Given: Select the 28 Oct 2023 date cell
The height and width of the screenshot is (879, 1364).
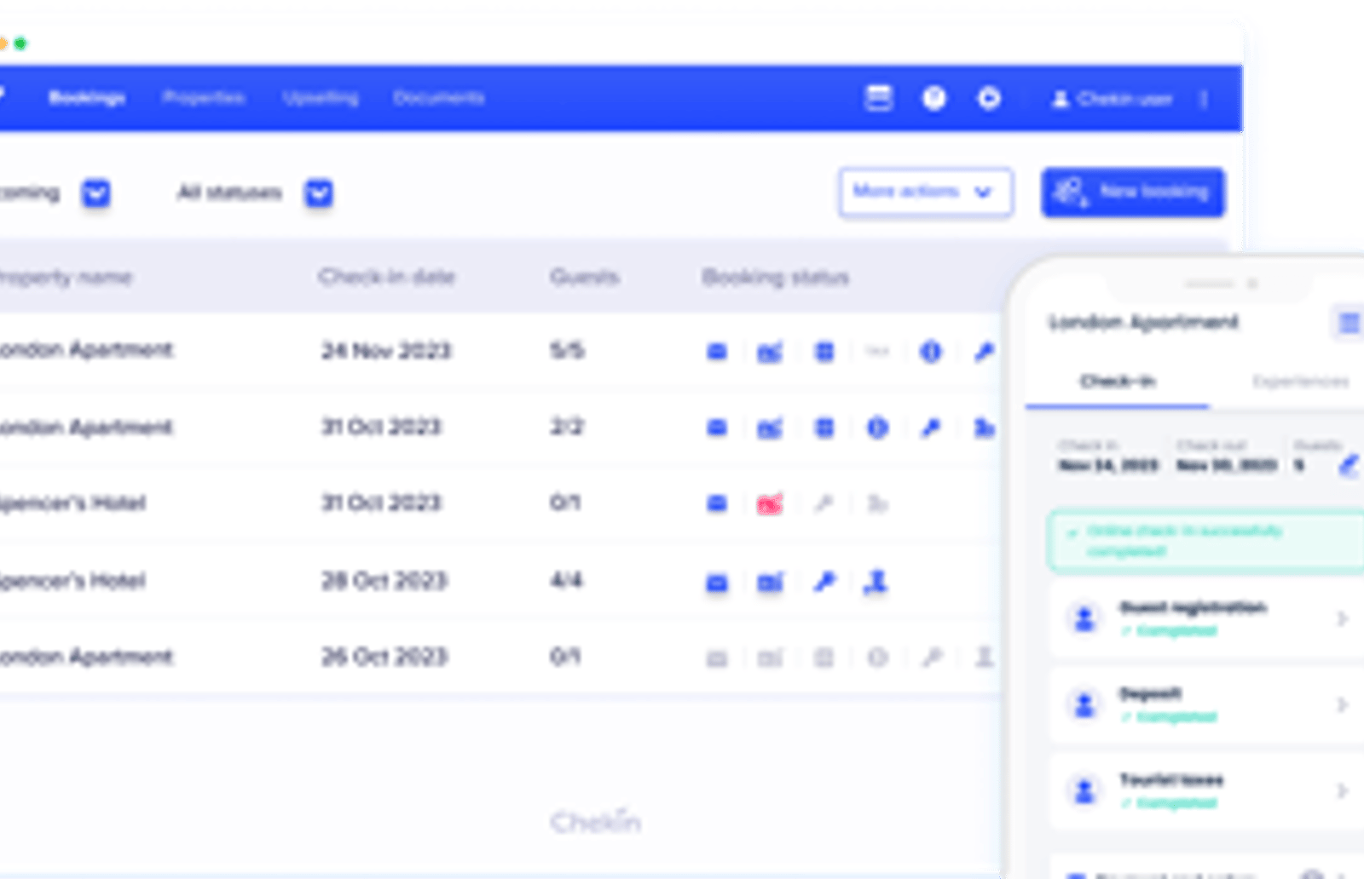Looking at the screenshot, I should coord(384,581).
